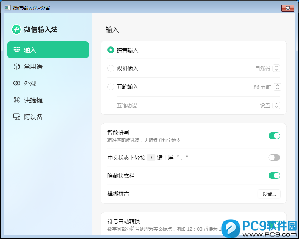The image size is (299, 239).
Task: Close the 微信输入法-设置 window
Action: 288,8
